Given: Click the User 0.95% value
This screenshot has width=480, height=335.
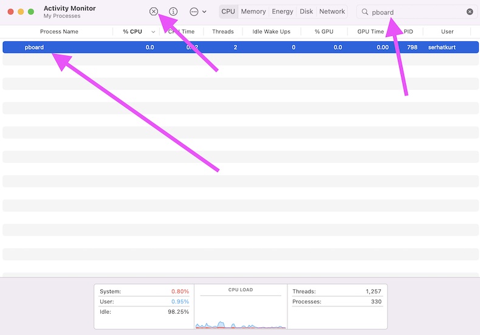Looking at the screenshot, I should 180,302.
